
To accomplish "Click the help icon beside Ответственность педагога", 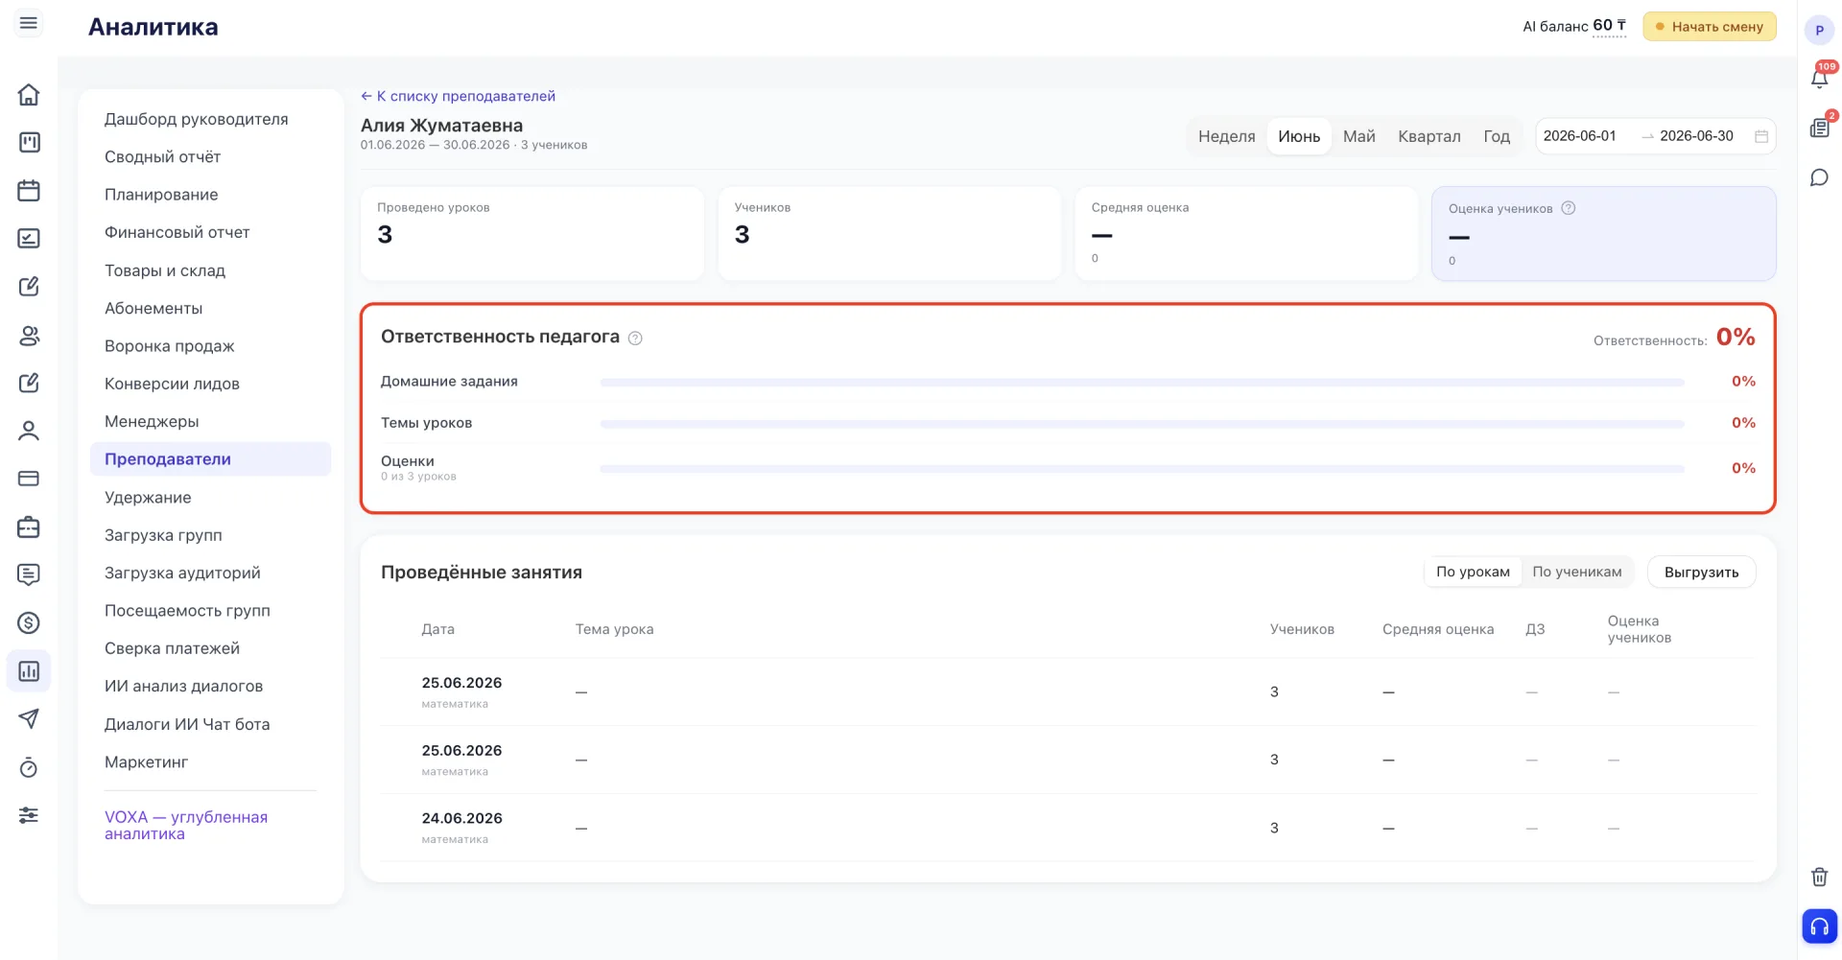I will [x=635, y=339].
